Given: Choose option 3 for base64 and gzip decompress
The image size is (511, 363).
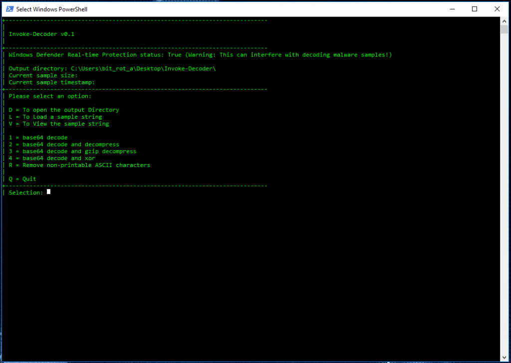Looking at the screenshot, I should coord(72,151).
